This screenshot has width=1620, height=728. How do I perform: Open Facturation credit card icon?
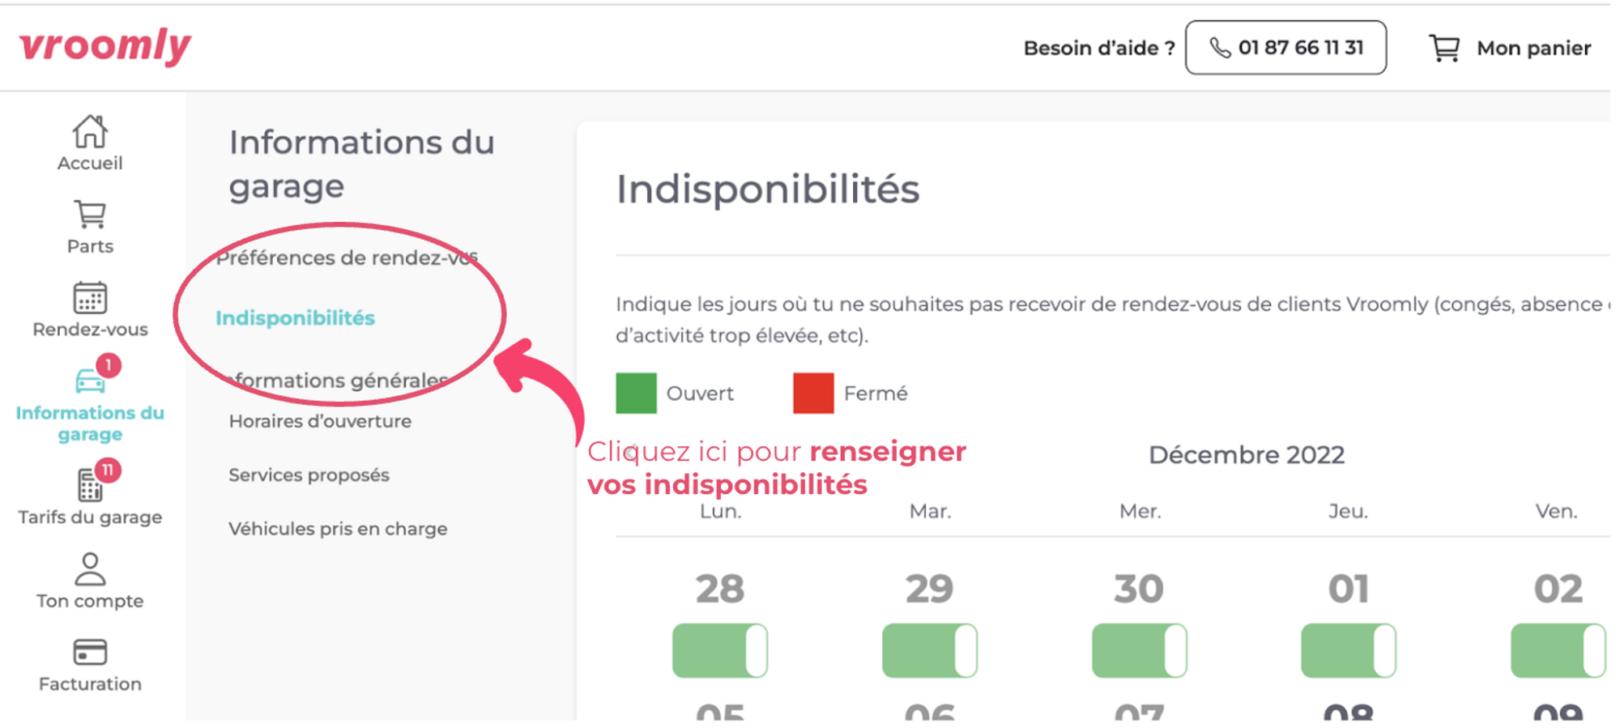(x=90, y=652)
